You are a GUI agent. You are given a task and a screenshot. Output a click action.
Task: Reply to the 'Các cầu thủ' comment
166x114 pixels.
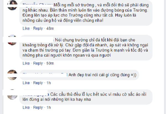[38, 108]
